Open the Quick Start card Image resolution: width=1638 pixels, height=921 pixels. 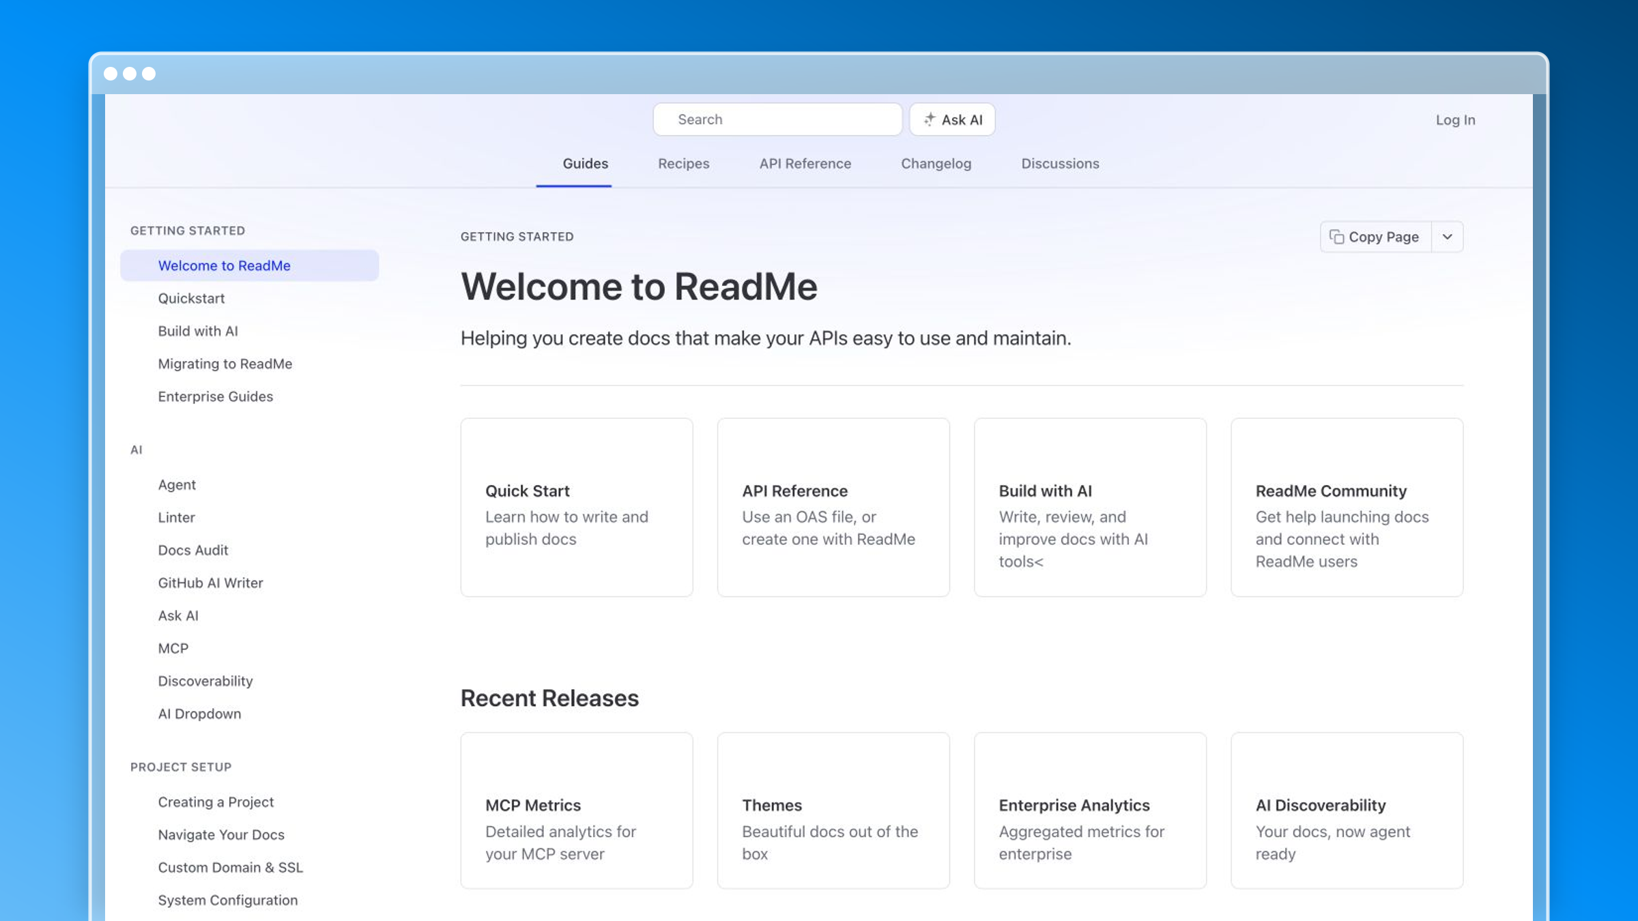pos(577,508)
